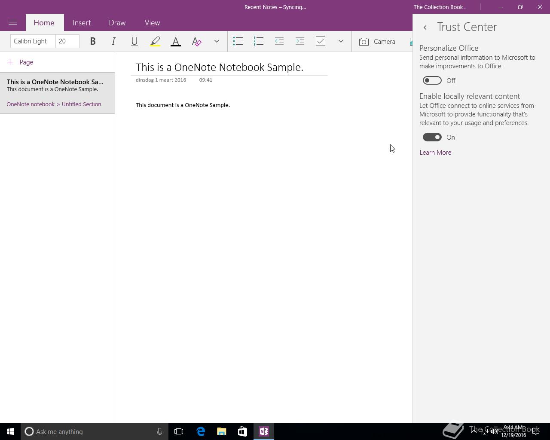Open the Draw tab
The image size is (550, 440).
click(x=117, y=23)
